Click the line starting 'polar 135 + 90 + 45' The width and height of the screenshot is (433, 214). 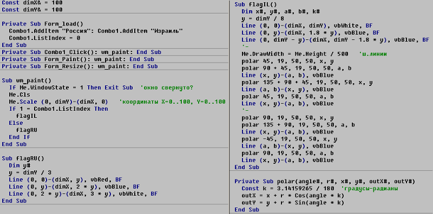(307, 83)
